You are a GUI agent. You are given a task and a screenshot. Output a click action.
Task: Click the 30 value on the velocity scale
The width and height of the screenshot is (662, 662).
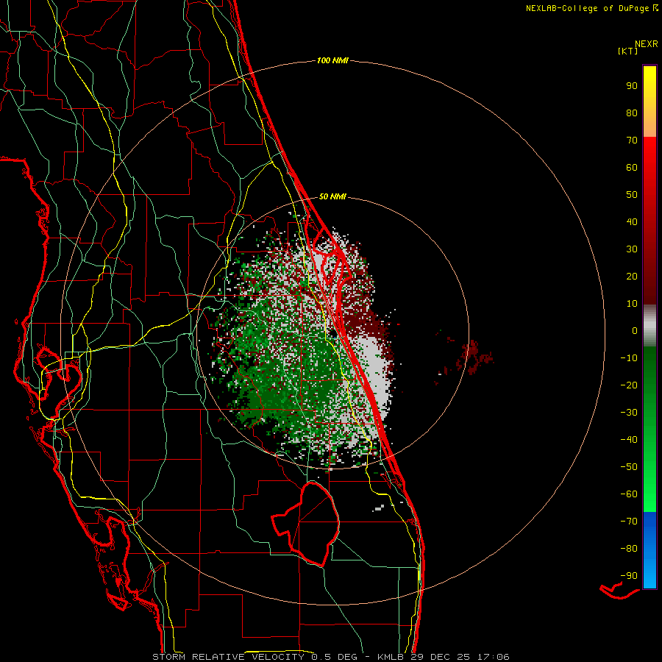click(632, 249)
